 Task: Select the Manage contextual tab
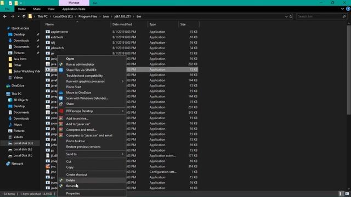(74, 3)
